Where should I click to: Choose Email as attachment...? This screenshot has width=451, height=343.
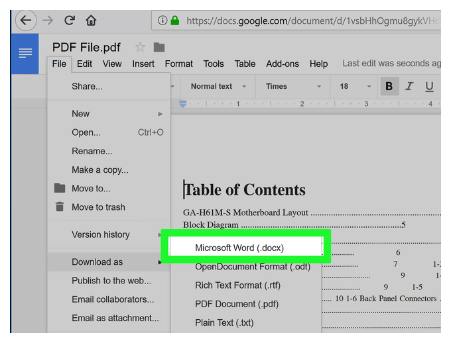pos(109,318)
